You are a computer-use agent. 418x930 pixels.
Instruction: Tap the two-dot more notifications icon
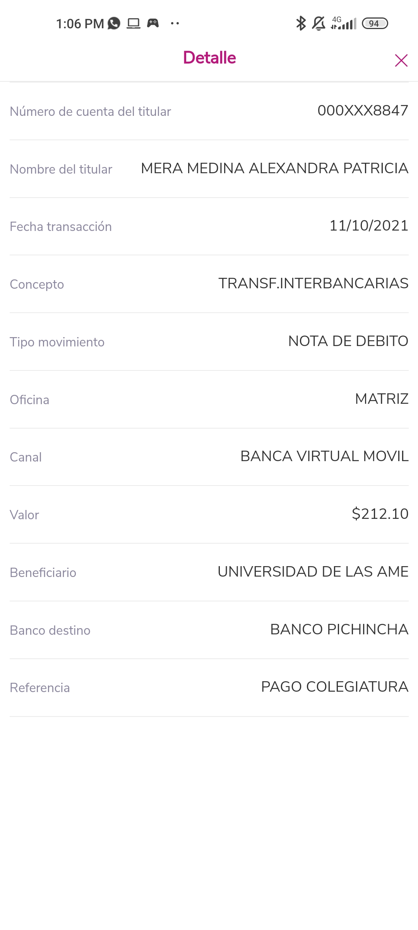point(175,23)
